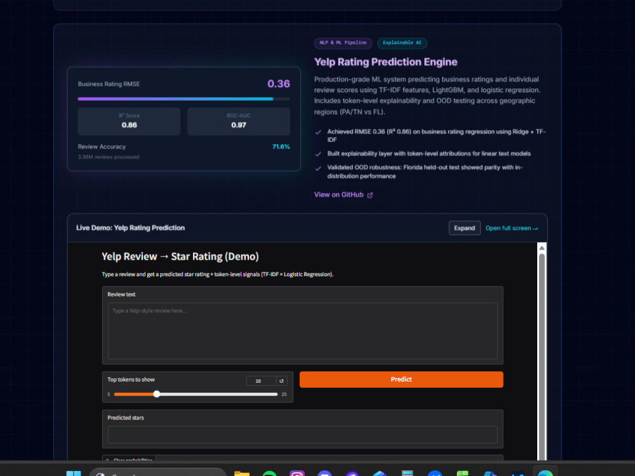This screenshot has height=476, width=635.
Task: Click the Validated OOD robustness bullet text
Action: (x=425, y=171)
